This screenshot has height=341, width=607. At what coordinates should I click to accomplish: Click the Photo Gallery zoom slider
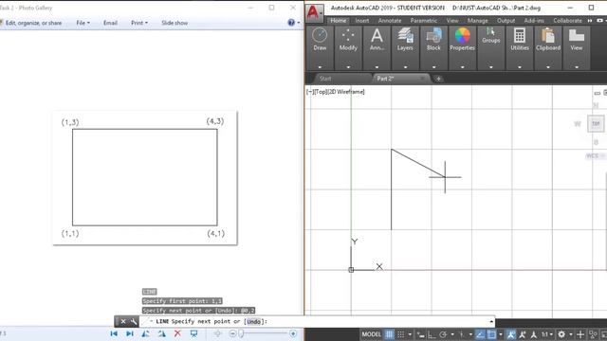(264, 333)
